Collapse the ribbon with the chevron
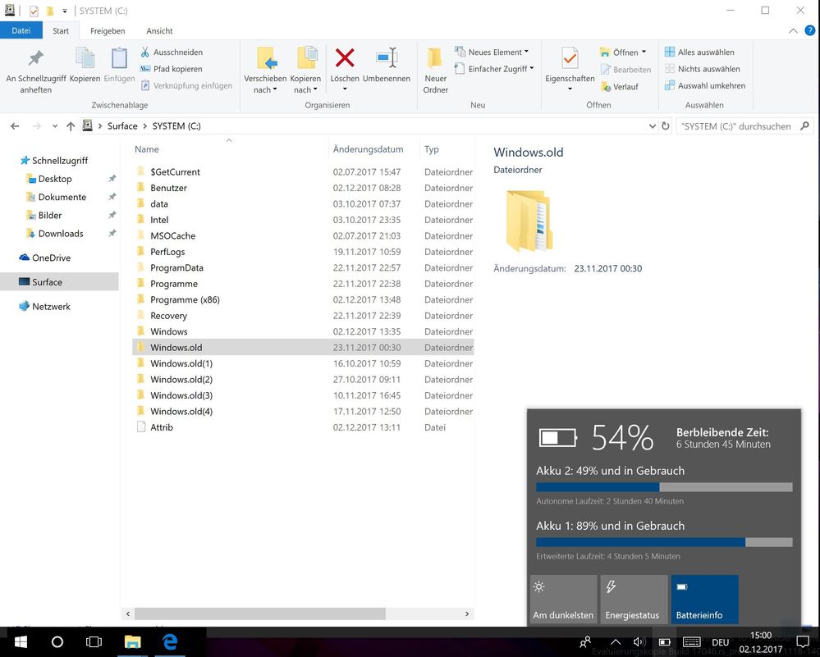The width and height of the screenshot is (820, 657). point(793,31)
